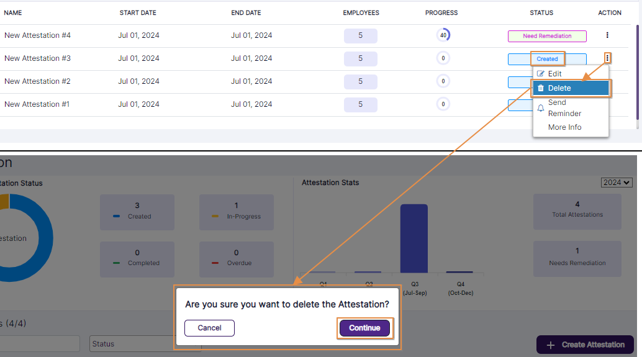Click the Created status badge for Attestation #3
Image resolution: width=642 pixels, height=357 pixels.
[x=547, y=59]
